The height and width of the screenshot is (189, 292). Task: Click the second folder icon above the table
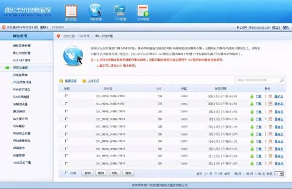point(84,81)
